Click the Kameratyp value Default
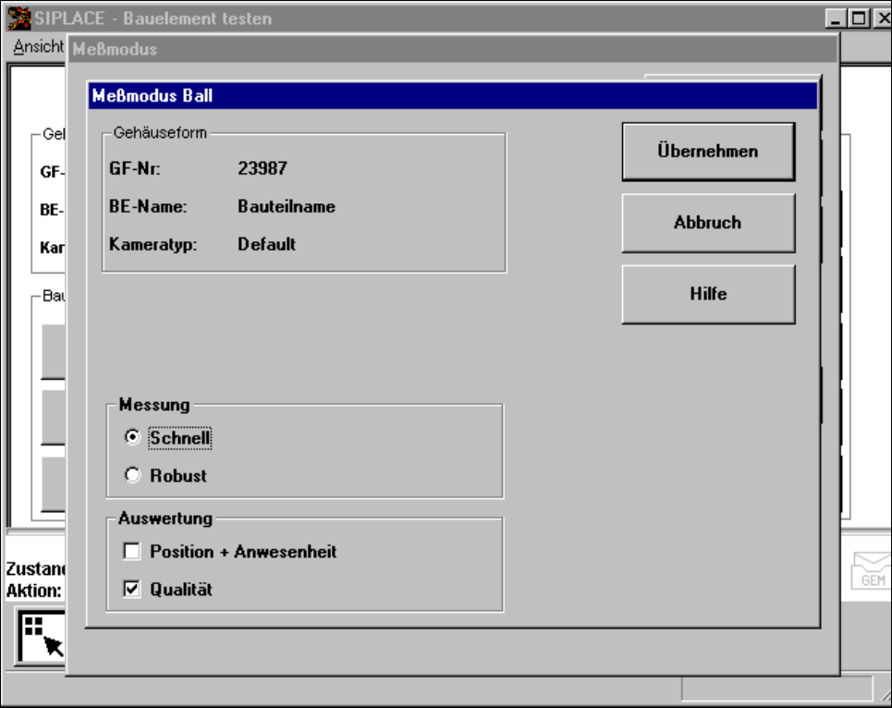 pyautogui.click(x=266, y=245)
